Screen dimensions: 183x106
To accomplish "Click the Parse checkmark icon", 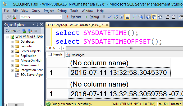I will 110,17.
